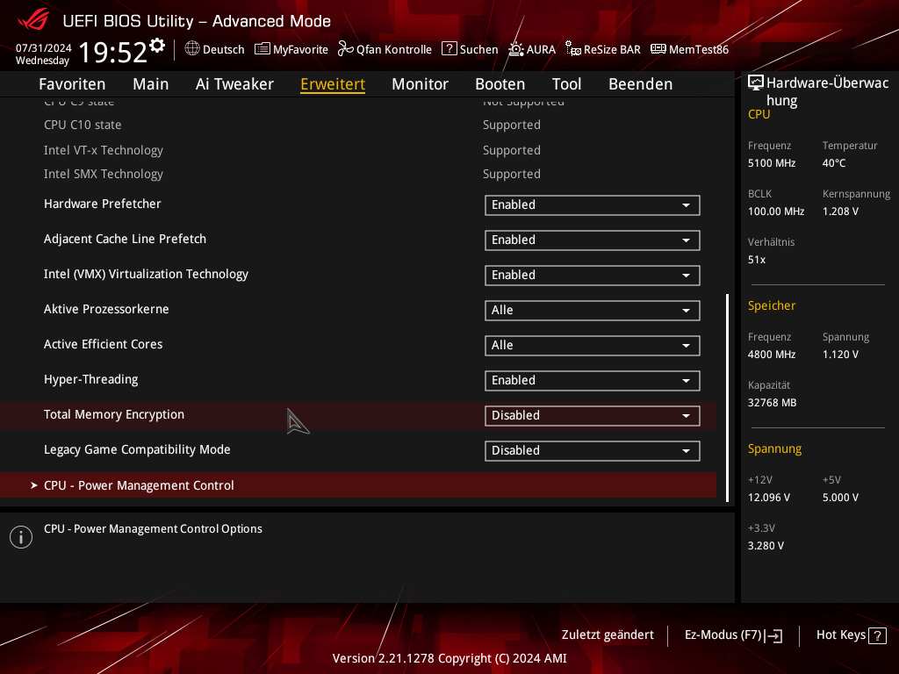The image size is (899, 674).
Task: Click the 19:52 time display
Action: click(113, 52)
